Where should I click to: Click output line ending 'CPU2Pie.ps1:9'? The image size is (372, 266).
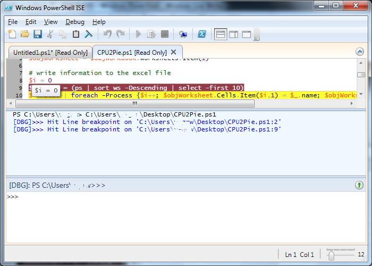coord(147,129)
